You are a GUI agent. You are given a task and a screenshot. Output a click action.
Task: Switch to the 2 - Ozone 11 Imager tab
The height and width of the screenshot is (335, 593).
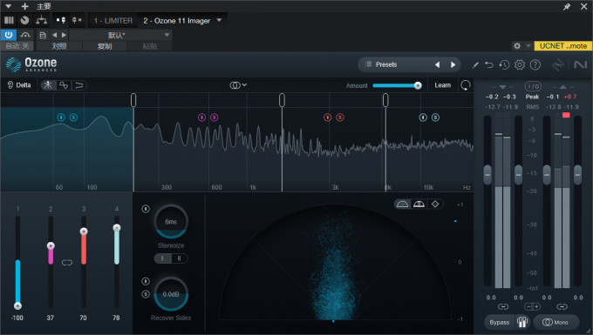point(177,21)
